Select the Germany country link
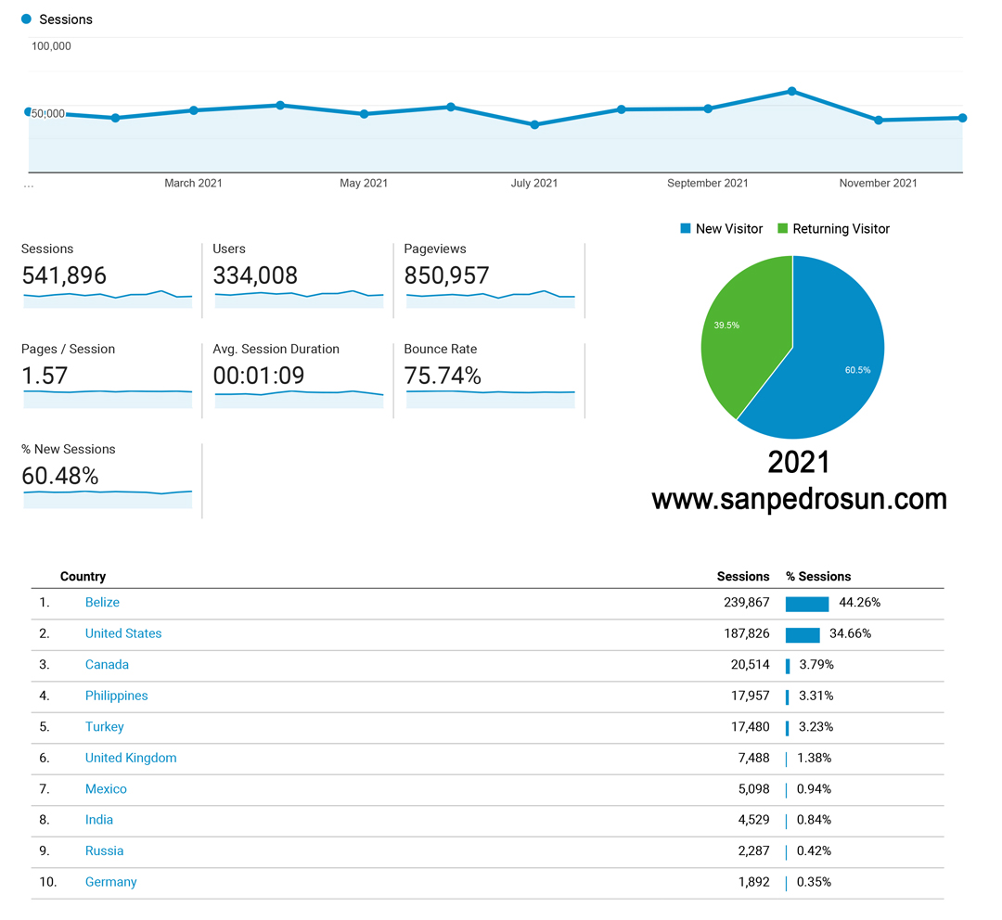The image size is (1002, 920). point(110,882)
